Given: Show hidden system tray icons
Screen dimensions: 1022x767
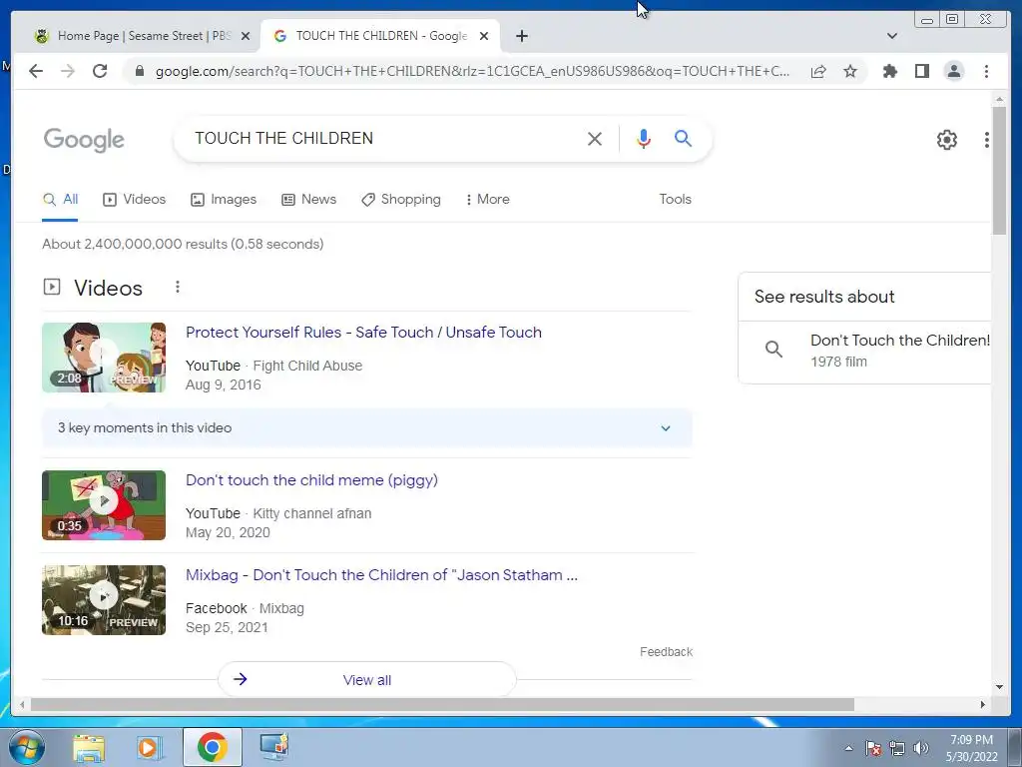Looking at the screenshot, I should [x=848, y=748].
